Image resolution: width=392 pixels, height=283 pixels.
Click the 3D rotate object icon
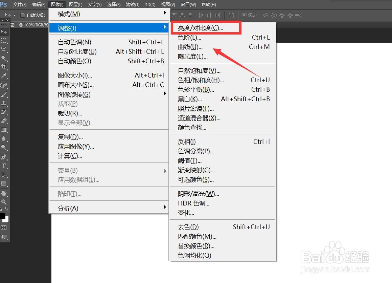click(266, 15)
